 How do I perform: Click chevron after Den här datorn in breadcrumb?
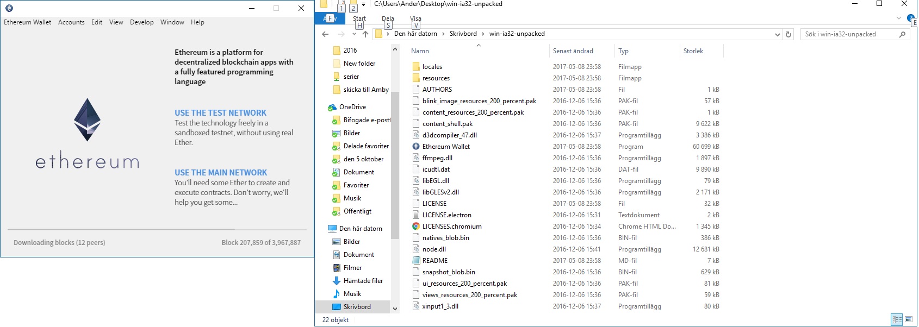click(x=443, y=34)
